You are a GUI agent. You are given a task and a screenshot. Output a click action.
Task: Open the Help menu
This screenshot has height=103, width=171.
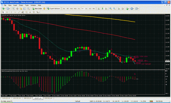[39, 5]
